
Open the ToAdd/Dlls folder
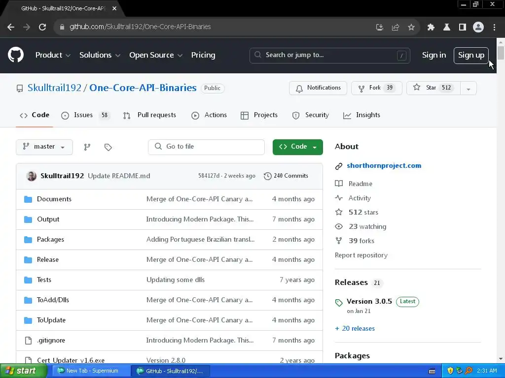click(x=53, y=300)
